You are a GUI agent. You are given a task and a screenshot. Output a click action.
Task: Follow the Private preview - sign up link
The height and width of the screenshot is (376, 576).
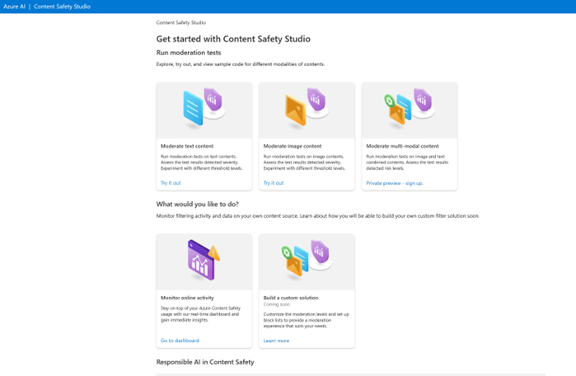tap(395, 183)
